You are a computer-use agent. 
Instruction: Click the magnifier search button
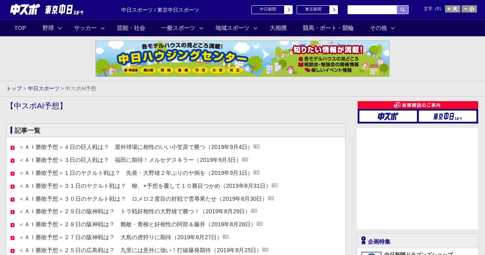(x=403, y=10)
